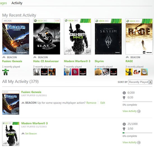Open the Skyrim title link
This screenshot has height=148, width=154.
pyautogui.click(x=99, y=61)
